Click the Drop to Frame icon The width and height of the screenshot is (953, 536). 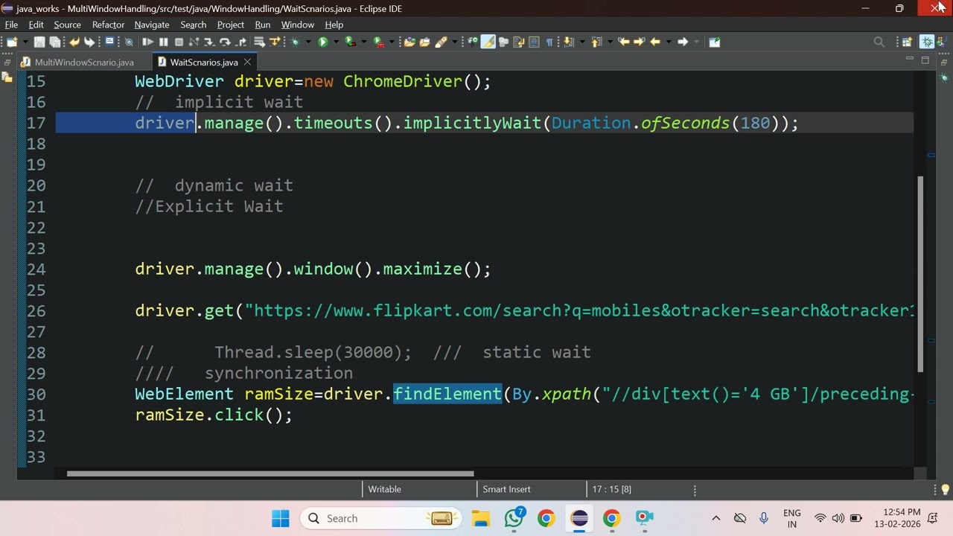pos(259,42)
